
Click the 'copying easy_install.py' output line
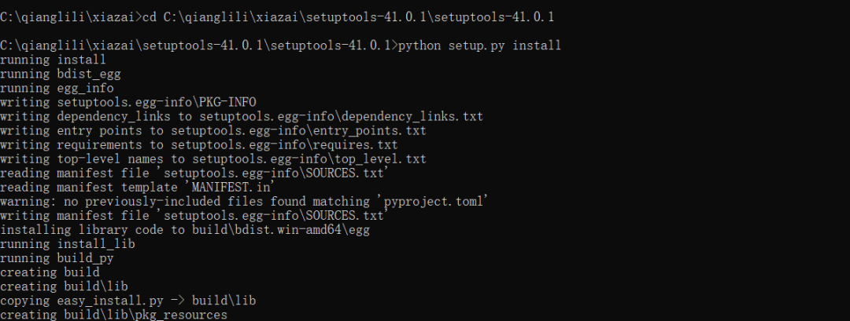pyautogui.click(x=128, y=301)
